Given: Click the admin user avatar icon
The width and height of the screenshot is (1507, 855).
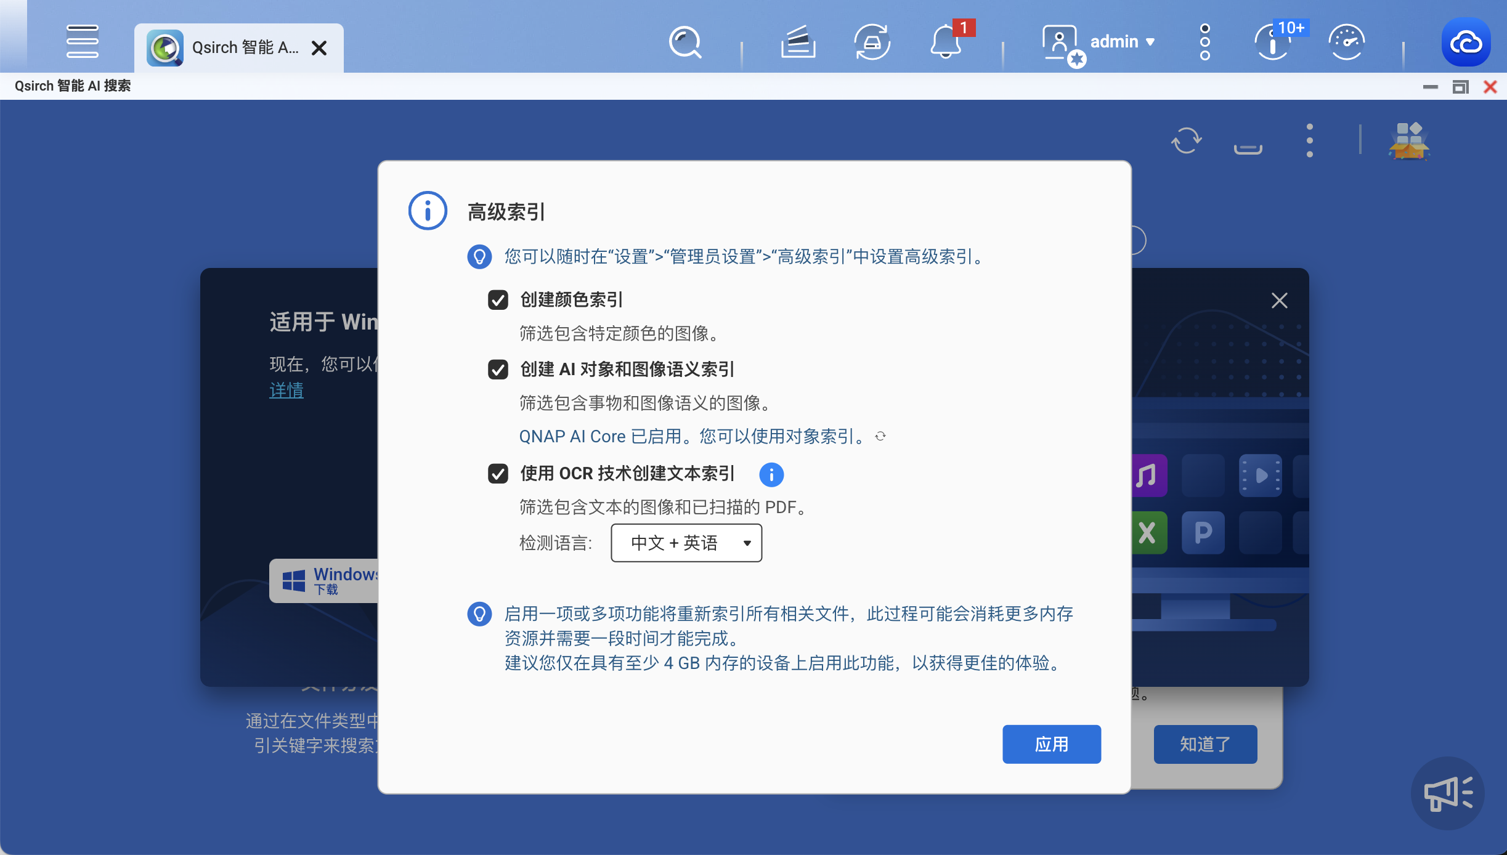Looking at the screenshot, I should click(1061, 43).
